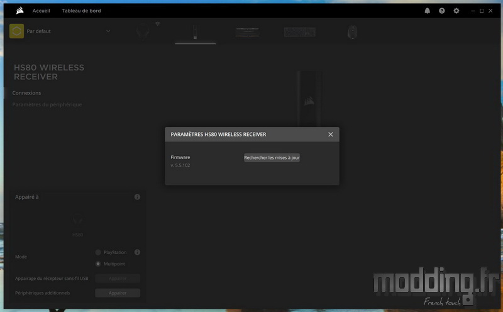Select the HS80 headset device icon

point(143,32)
